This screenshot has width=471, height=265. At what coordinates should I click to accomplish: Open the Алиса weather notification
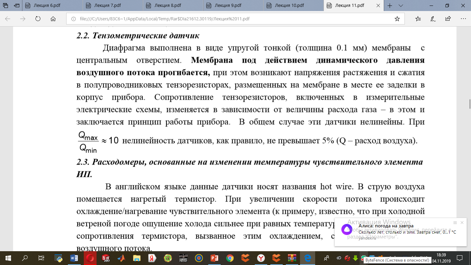(401, 232)
